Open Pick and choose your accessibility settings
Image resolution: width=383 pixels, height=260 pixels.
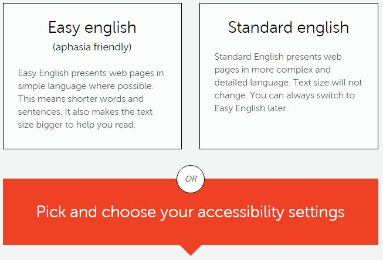pyautogui.click(x=191, y=212)
